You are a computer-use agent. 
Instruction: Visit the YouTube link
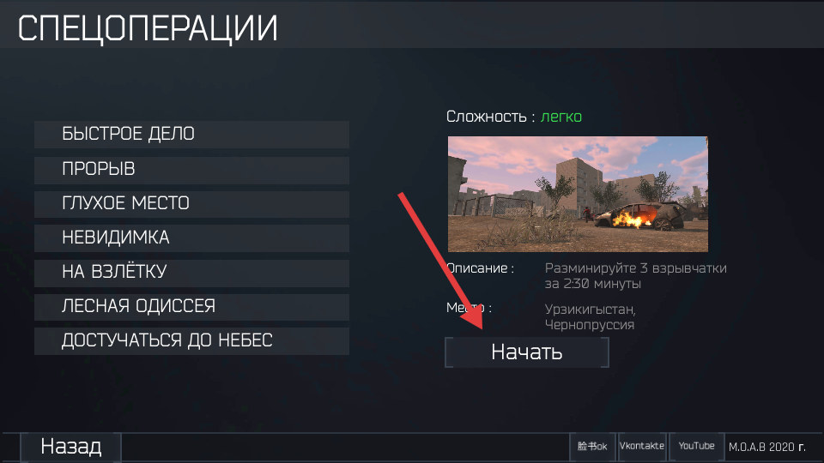pos(696,447)
